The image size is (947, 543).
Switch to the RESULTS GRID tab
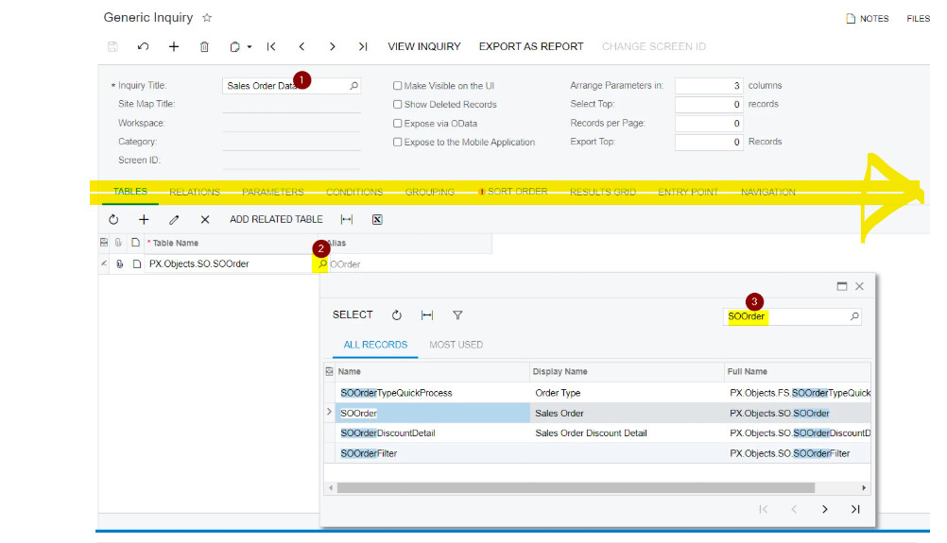602,192
